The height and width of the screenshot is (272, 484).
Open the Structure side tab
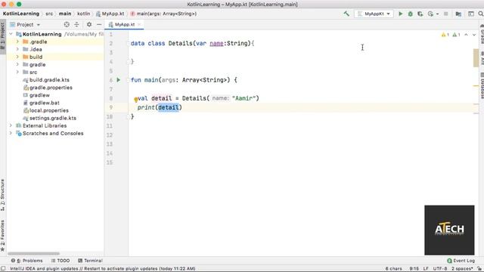[x=3, y=195]
